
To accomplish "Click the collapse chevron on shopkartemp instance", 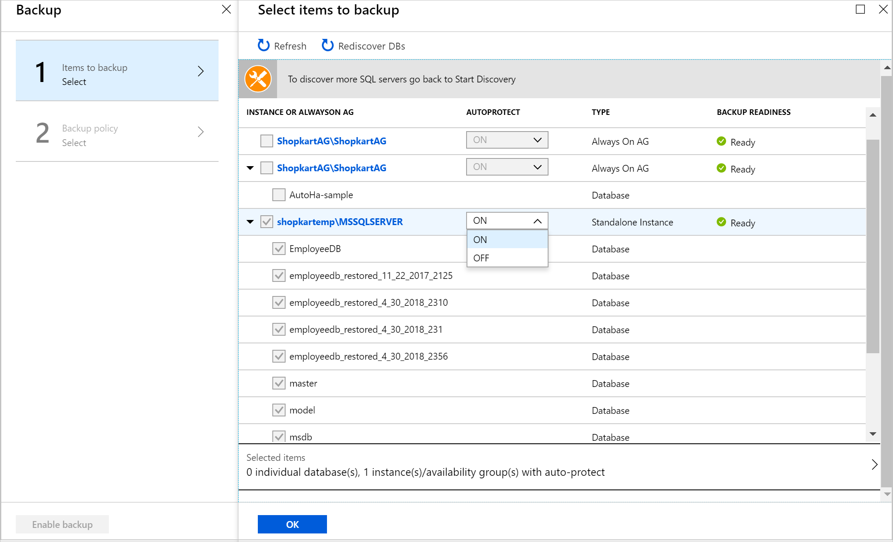I will 248,222.
